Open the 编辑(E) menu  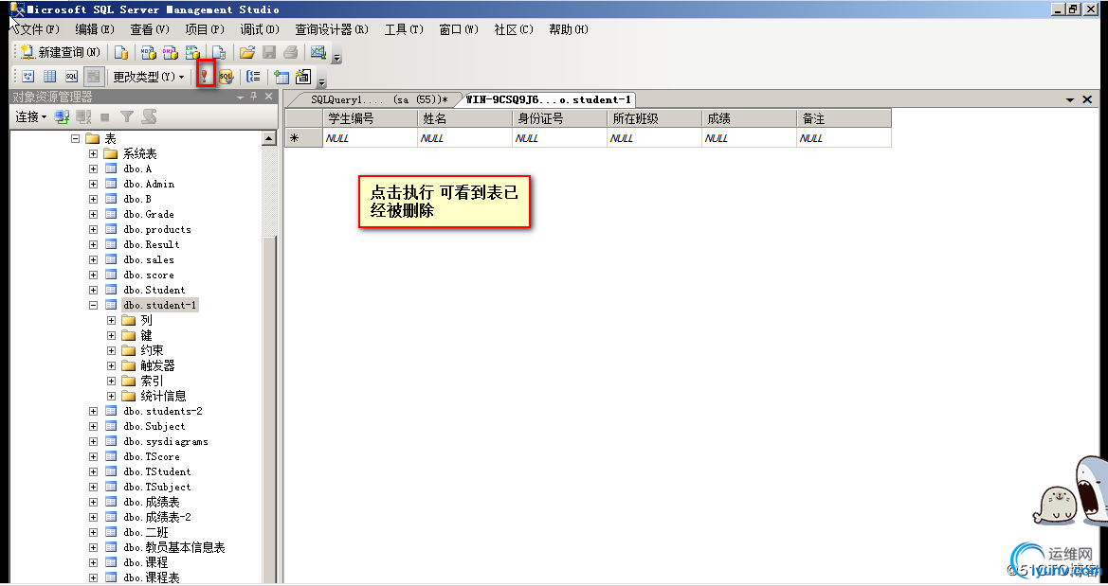tap(95, 29)
